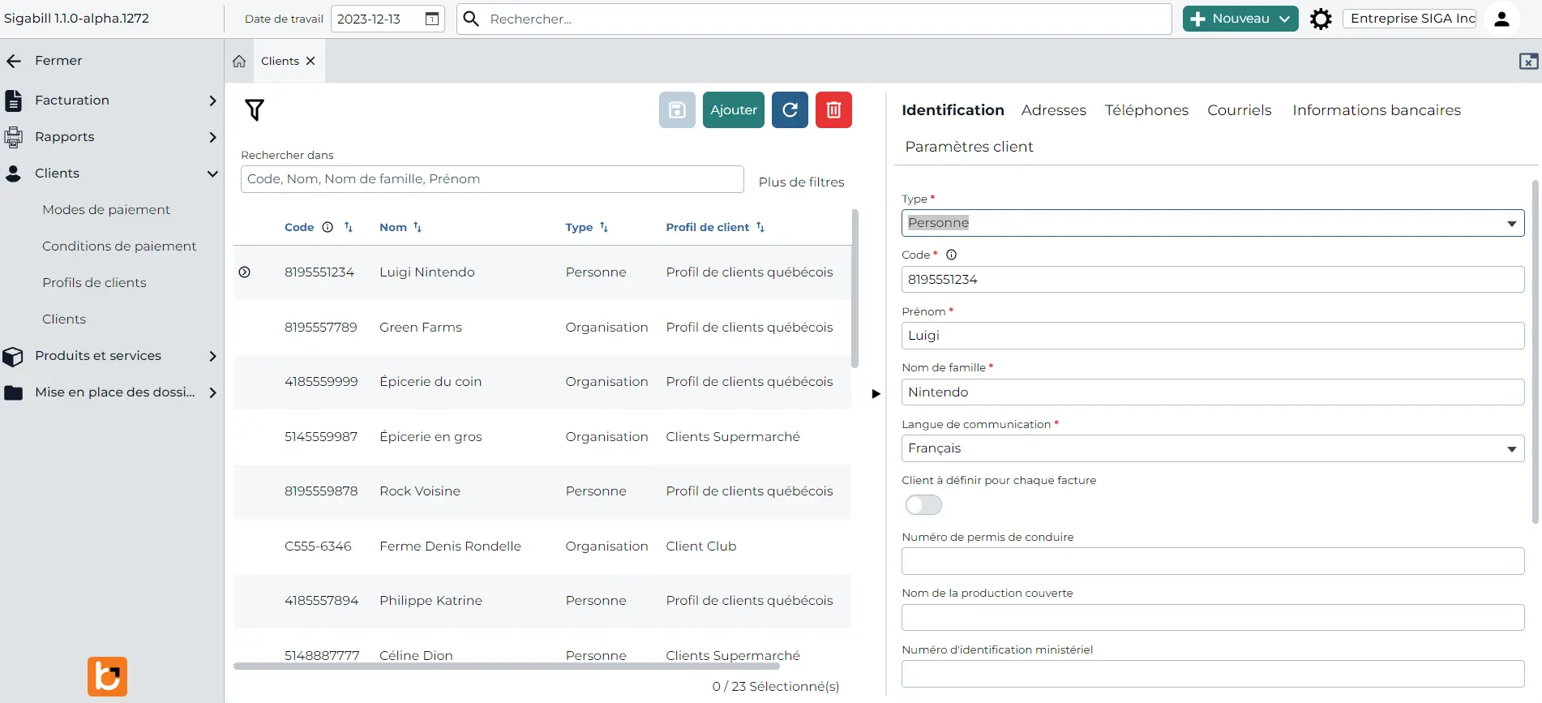Select the Green Farms row

coord(542,328)
